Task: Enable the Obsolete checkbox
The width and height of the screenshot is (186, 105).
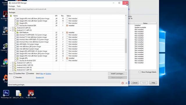Action: pos(14,77)
